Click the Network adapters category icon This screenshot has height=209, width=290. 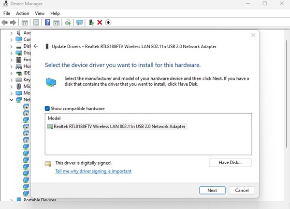pos(19,100)
